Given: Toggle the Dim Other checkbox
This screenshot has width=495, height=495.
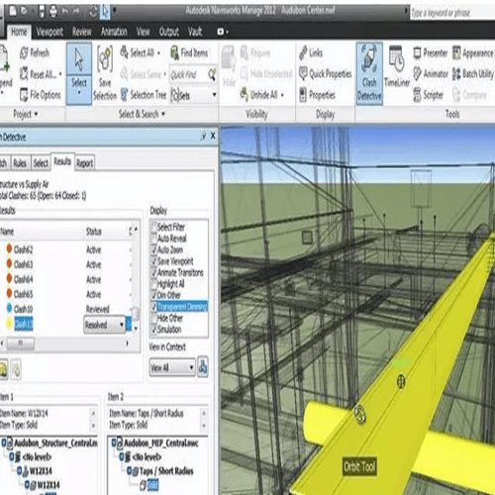Looking at the screenshot, I should 153,295.
